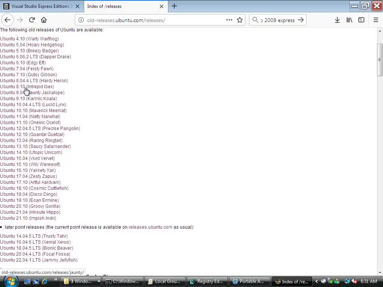Viewport: 383px width, 287px height.
Task: Close the Visual Studio Express Editions tab
Action: 77,6
